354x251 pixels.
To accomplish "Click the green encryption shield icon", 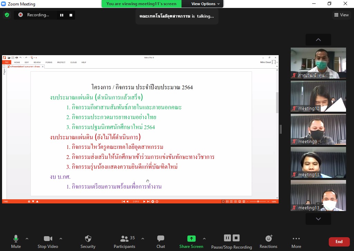I will tap(7, 15).
